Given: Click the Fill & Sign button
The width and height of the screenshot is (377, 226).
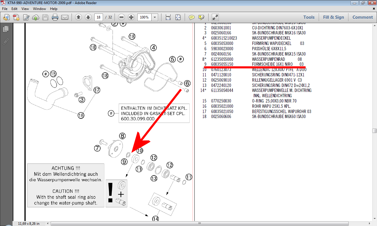Looking at the screenshot, I should tap(333, 17).
